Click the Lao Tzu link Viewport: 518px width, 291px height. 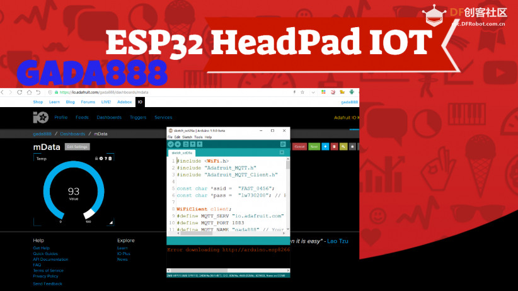(x=338, y=241)
